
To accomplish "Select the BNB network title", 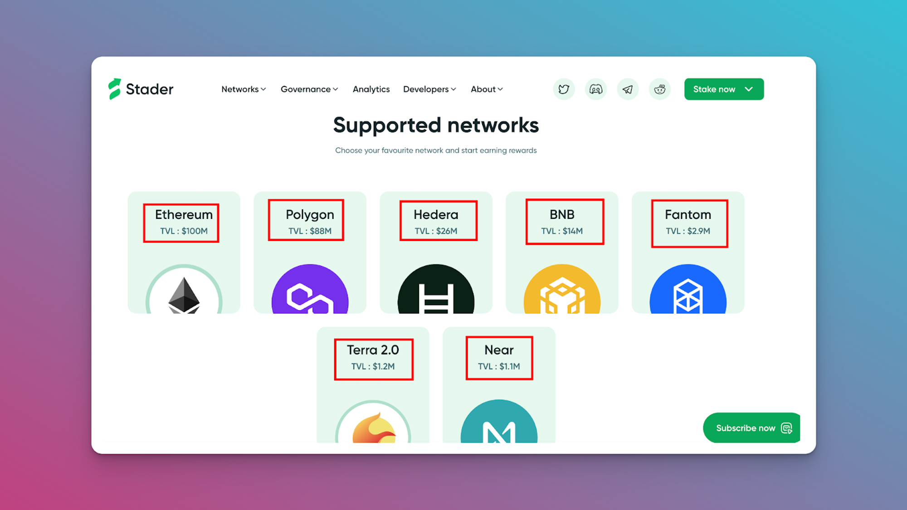I will (562, 214).
